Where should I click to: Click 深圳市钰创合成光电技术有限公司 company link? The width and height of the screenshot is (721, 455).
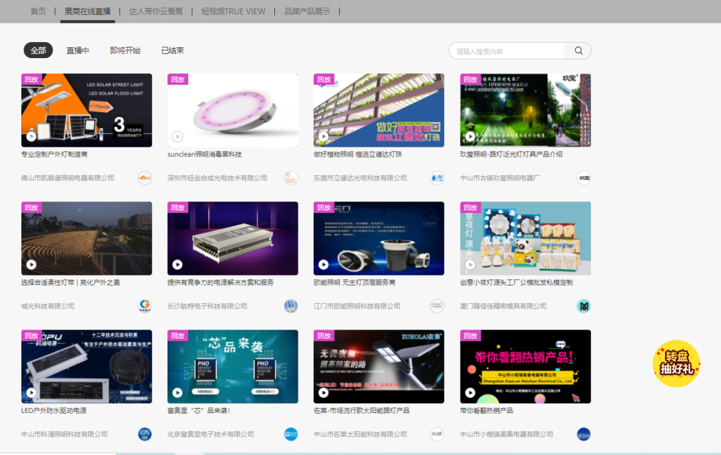coord(217,178)
